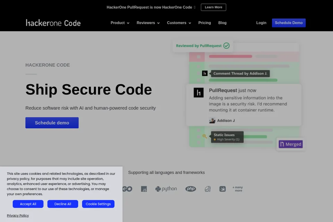Image resolution: width=333 pixels, height=222 pixels.
Task: Click the Static Issues High Severity tooltip
Action: (227, 137)
